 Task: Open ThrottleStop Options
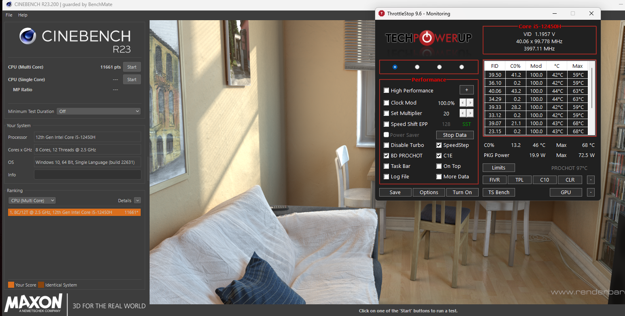pyautogui.click(x=429, y=192)
